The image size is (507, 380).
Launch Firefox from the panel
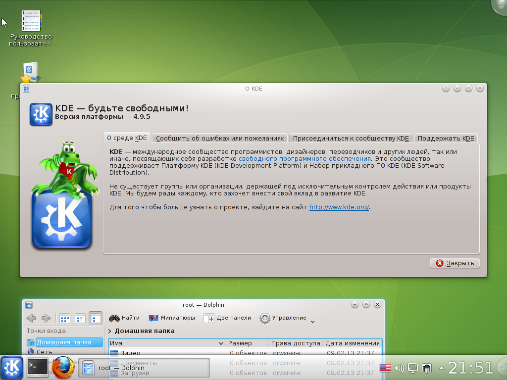click(63, 368)
